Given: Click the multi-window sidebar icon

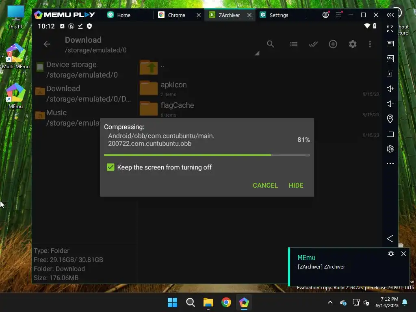Looking at the screenshot, I should pyautogui.click(x=390, y=74).
